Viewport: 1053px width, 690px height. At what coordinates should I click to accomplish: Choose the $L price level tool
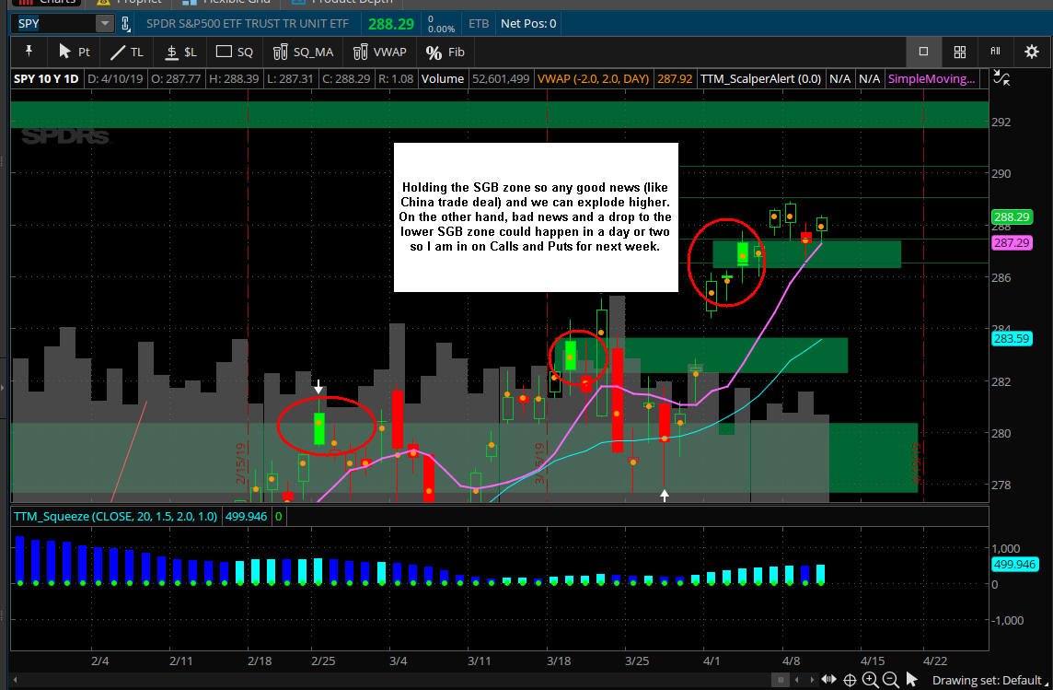[180, 52]
